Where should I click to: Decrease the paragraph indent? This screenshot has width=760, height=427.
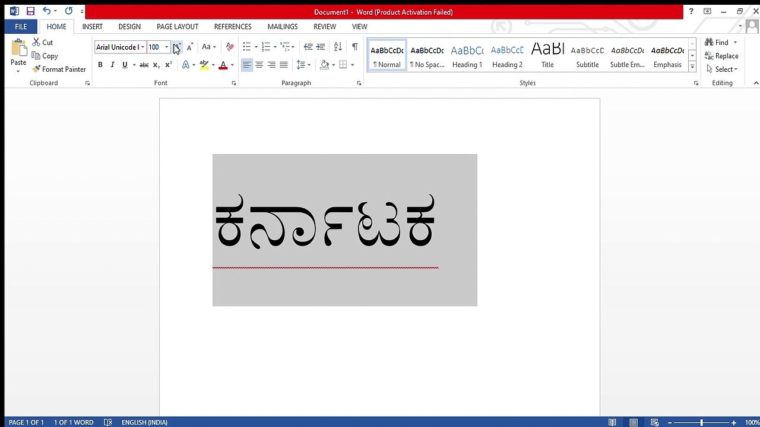click(308, 47)
